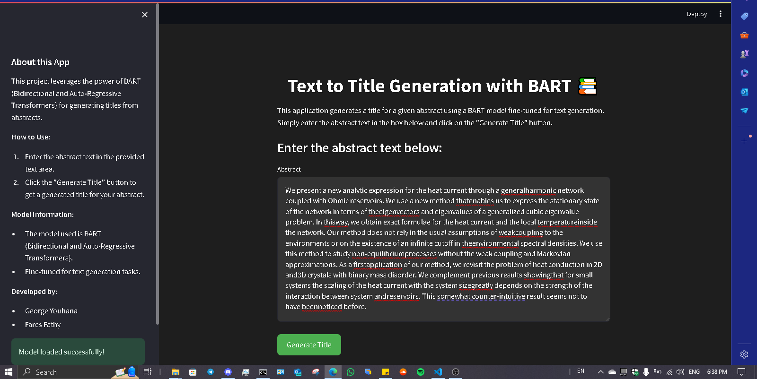Open the battery status tray icon
The width and height of the screenshot is (757, 379).
pyautogui.click(x=658, y=372)
